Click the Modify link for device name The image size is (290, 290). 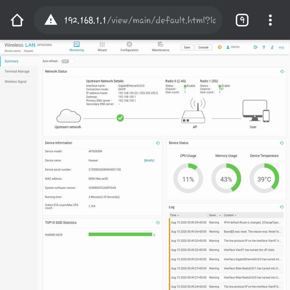[x=149, y=160]
